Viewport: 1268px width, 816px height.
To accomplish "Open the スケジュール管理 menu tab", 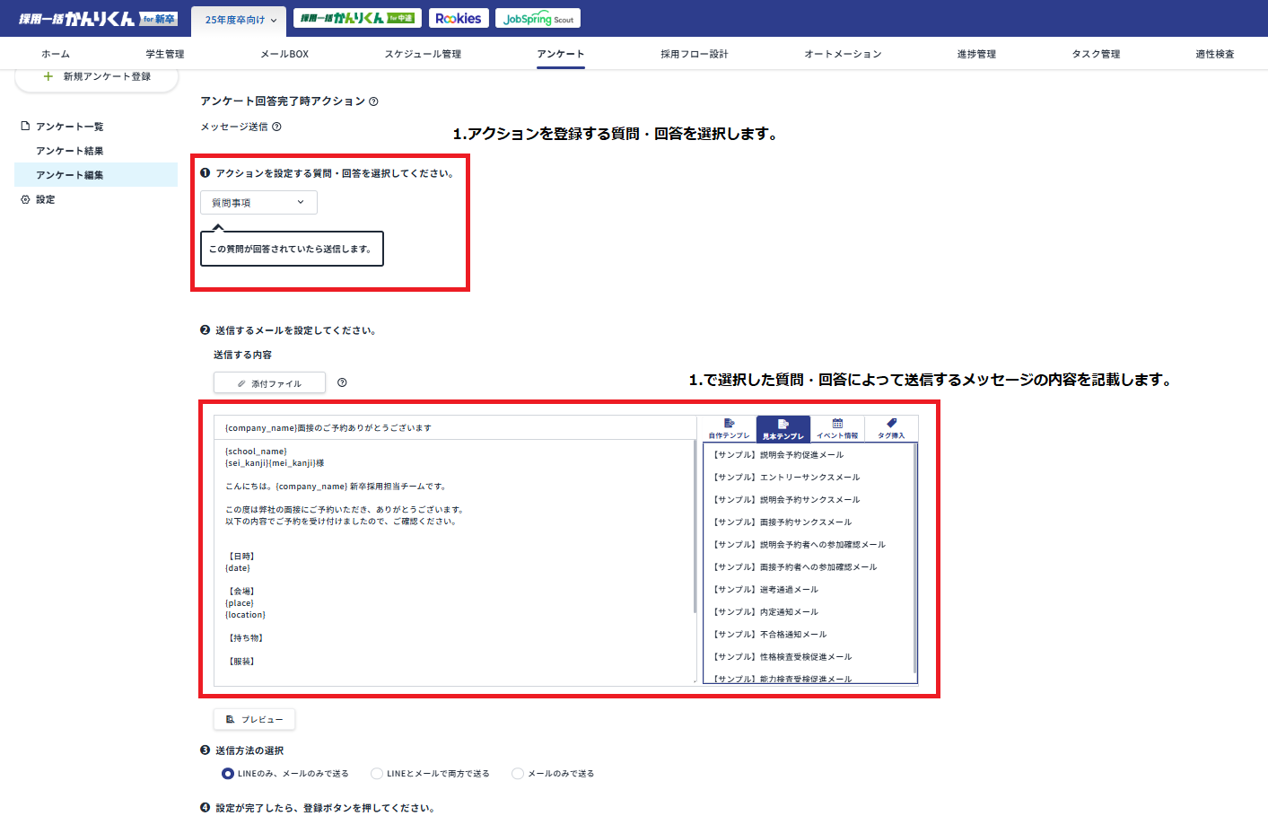I will coord(423,54).
